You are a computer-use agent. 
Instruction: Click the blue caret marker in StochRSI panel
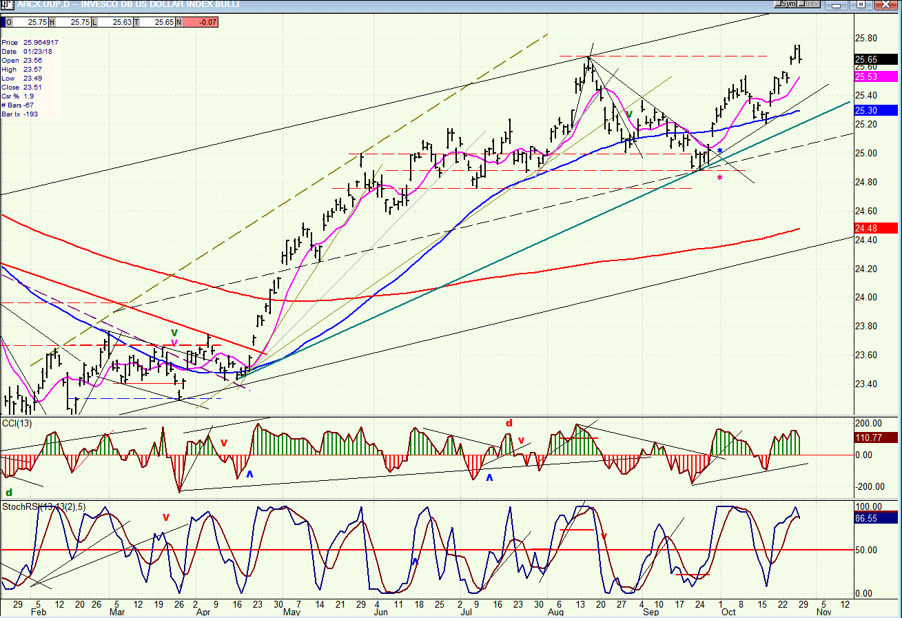point(416,562)
